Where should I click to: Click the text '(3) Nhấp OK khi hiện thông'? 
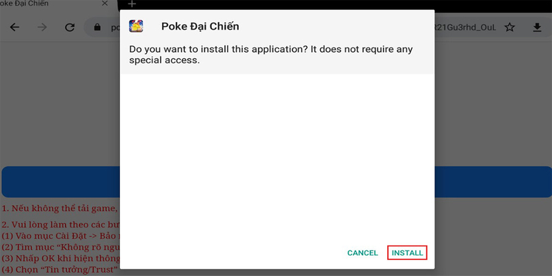pyautogui.click(x=61, y=258)
